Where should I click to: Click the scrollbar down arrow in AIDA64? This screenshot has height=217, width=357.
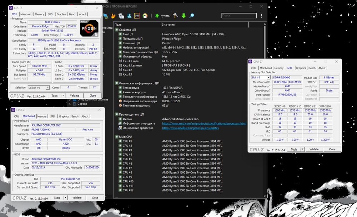265,196
